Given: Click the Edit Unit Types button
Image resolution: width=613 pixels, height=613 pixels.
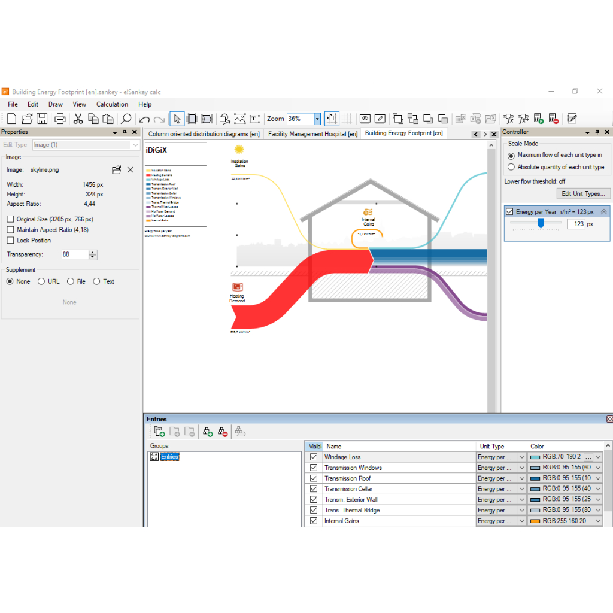Looking at the screenshot, I should click(x=583, y=193).
